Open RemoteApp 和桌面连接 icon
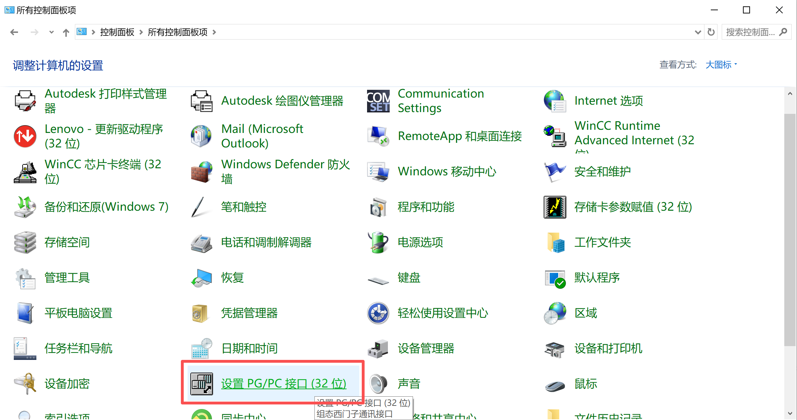 pyautogui.click(x=378, y=136)
